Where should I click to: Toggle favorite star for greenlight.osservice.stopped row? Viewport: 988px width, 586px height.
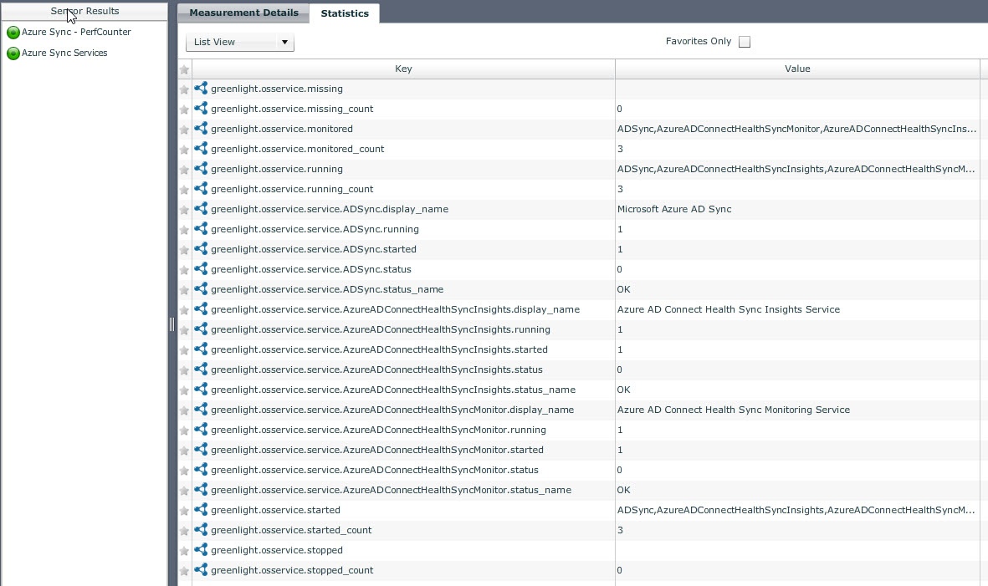pyautogui.click(x=184, y=551)
